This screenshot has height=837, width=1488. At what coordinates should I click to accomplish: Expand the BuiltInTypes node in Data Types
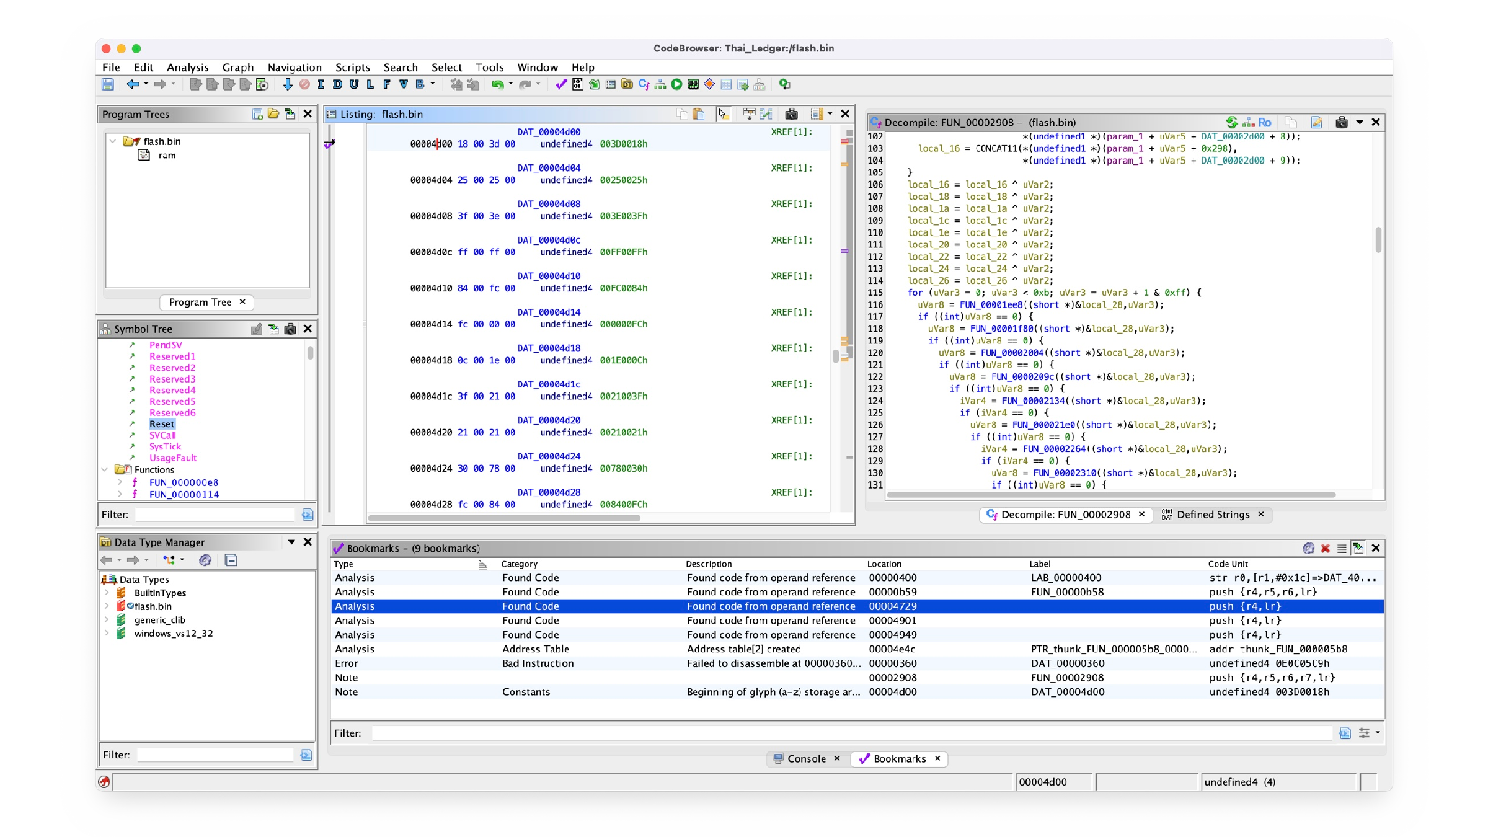click(107, 593)
